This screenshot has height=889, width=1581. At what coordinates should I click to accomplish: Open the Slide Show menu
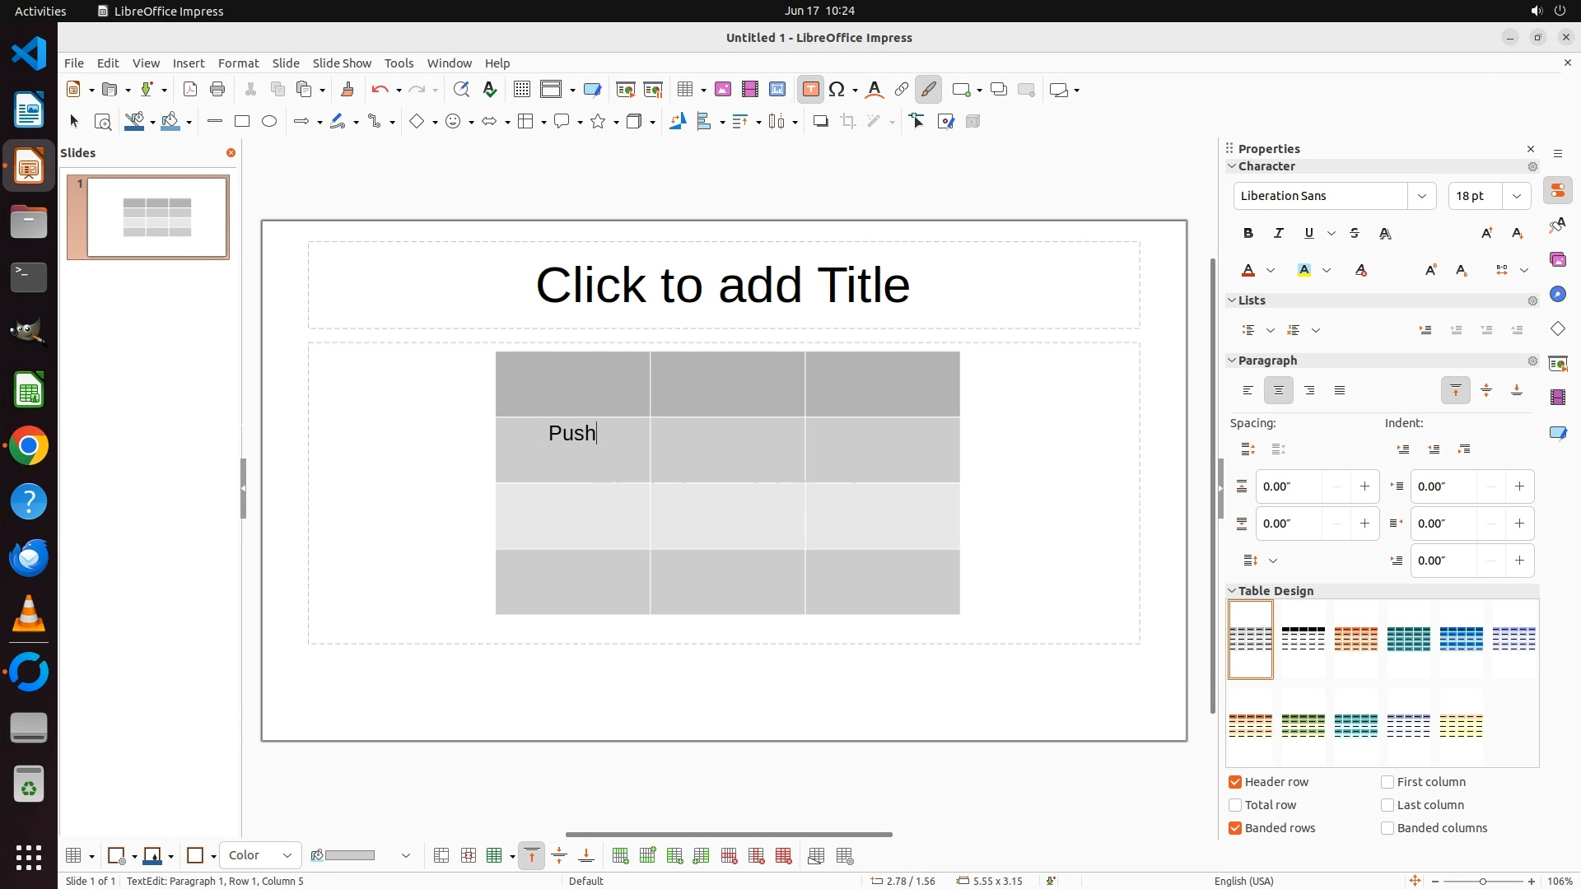[342, 63]
